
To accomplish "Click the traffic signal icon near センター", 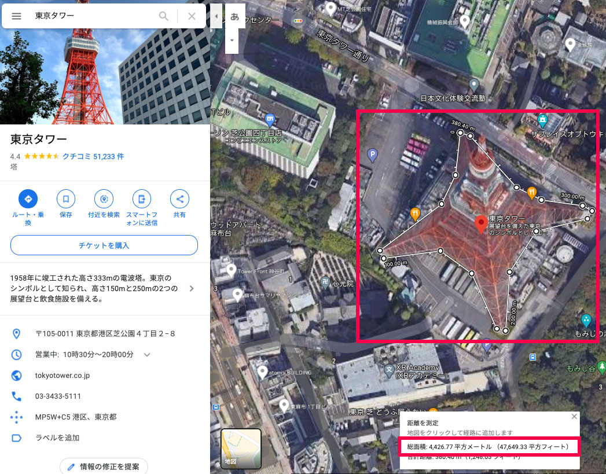I will pyautogui.click(x=298, y=21).
